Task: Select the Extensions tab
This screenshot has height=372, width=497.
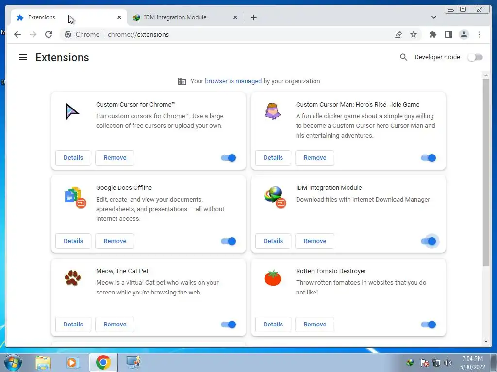Action: point(64,17)
